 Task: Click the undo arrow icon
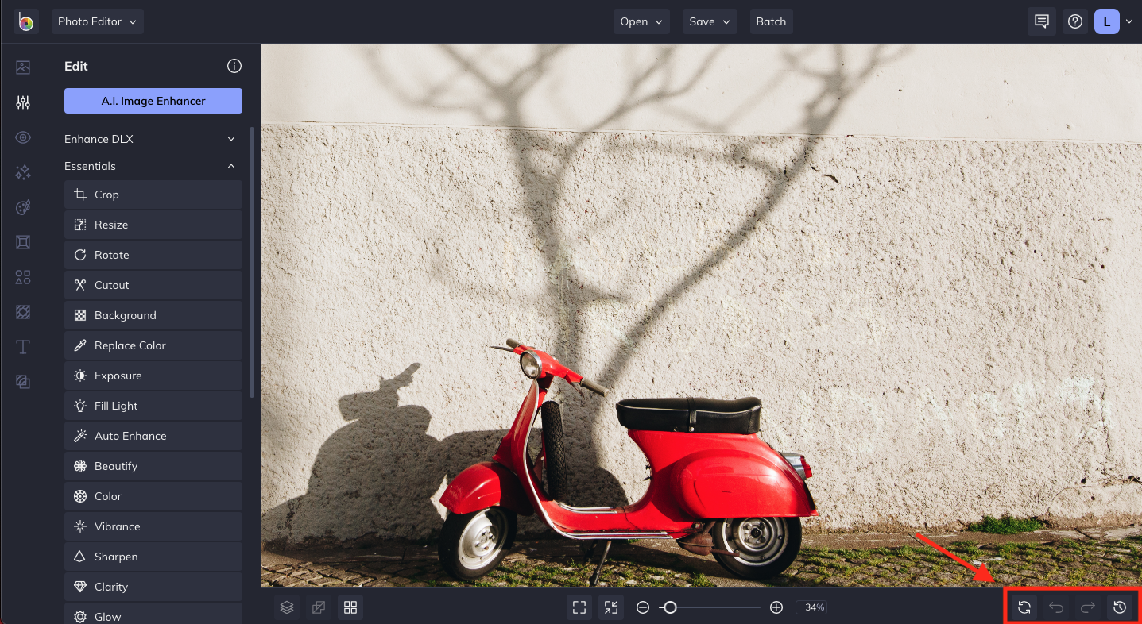point(1056,607)
